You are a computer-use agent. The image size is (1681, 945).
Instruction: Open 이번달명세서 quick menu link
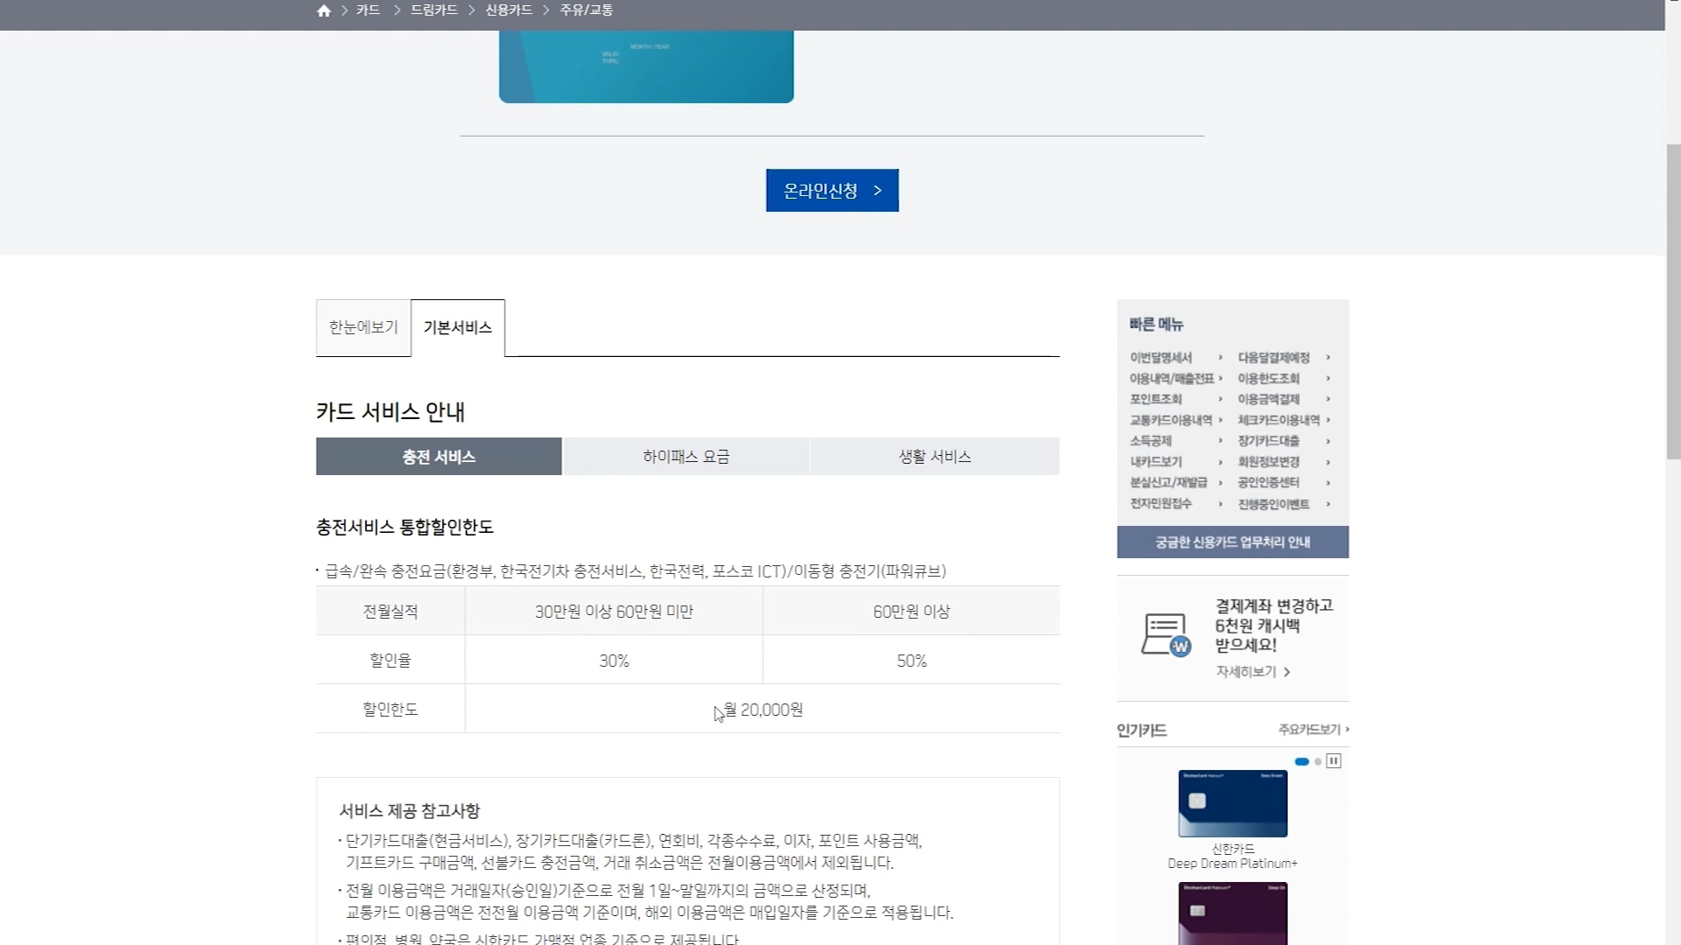pos(1161,357)
